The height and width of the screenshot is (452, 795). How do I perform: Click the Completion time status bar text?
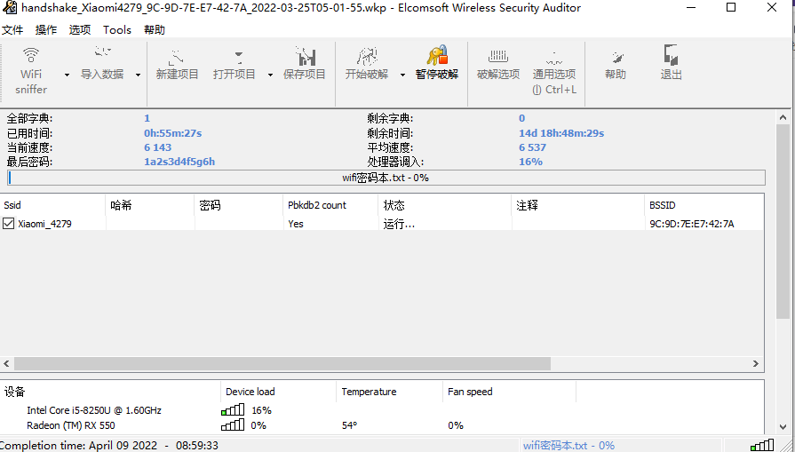(x=109, y=446)
